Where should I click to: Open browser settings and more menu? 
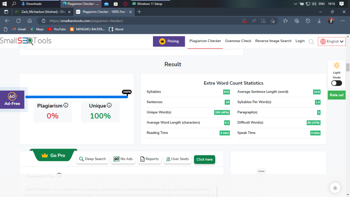point(343,21)
